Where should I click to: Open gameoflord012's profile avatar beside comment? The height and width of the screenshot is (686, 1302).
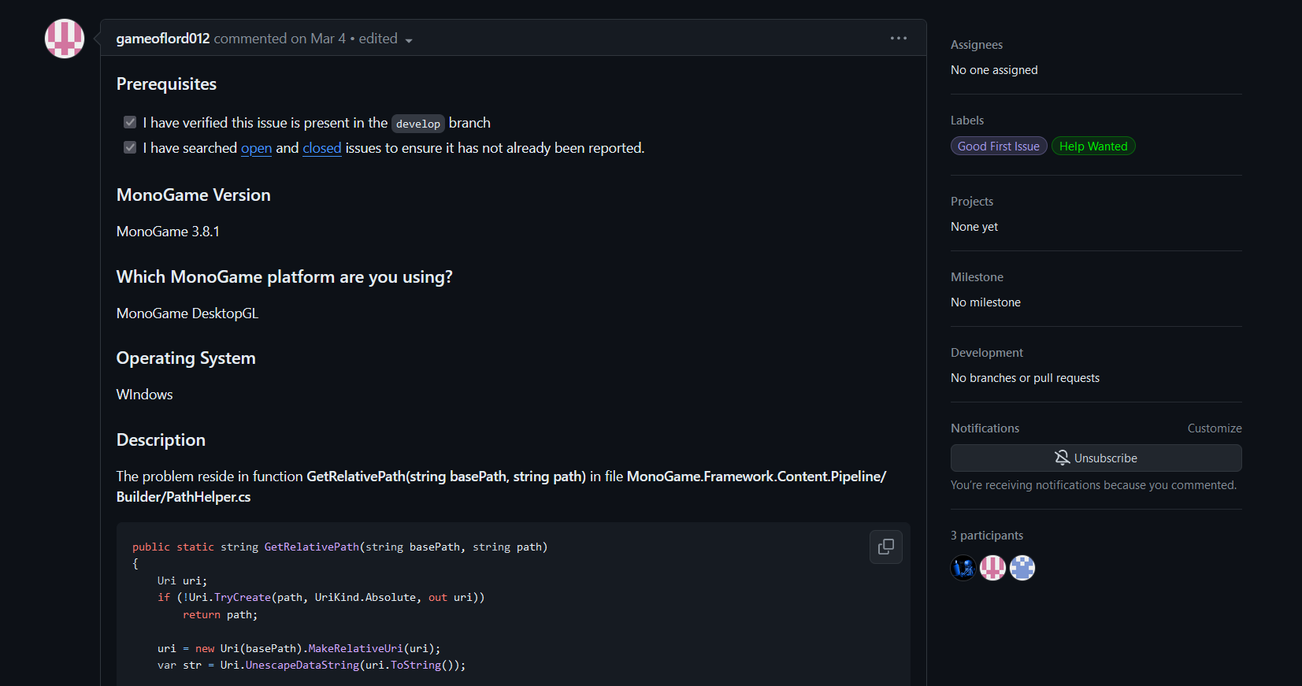tap(65, 39)
